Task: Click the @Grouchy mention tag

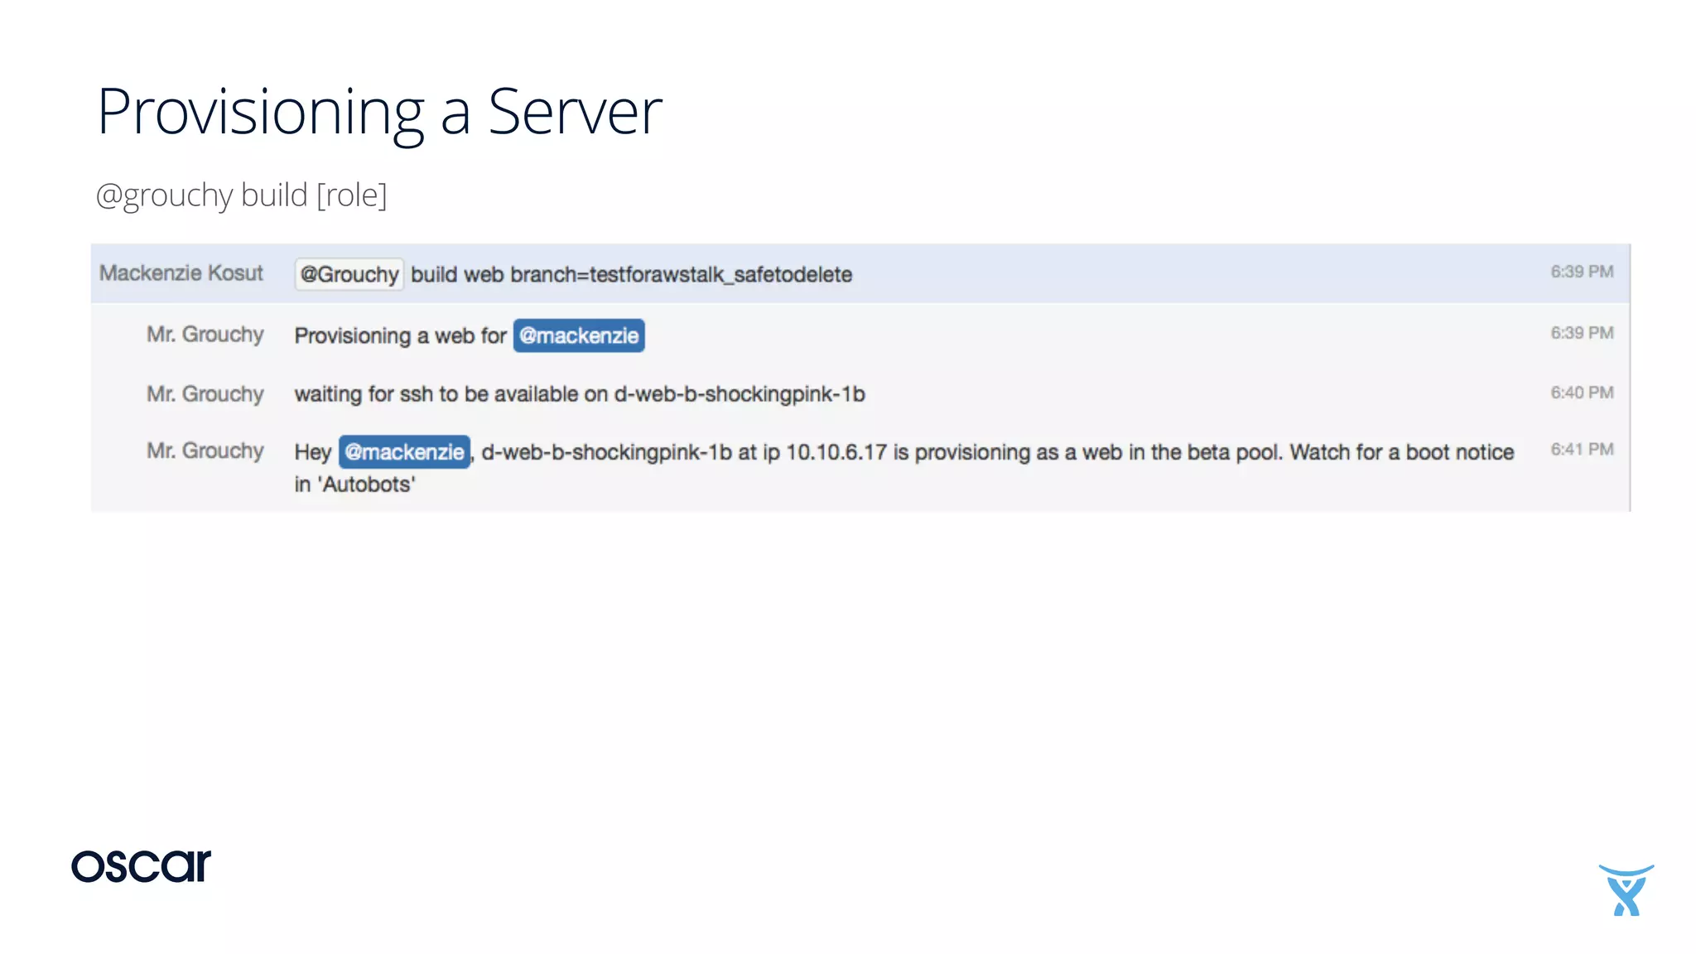Action: (349, 274)
